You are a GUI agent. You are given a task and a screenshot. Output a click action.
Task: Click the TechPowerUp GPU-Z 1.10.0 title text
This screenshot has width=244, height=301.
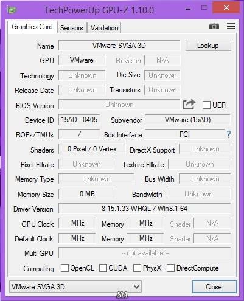tap(99, 10)
